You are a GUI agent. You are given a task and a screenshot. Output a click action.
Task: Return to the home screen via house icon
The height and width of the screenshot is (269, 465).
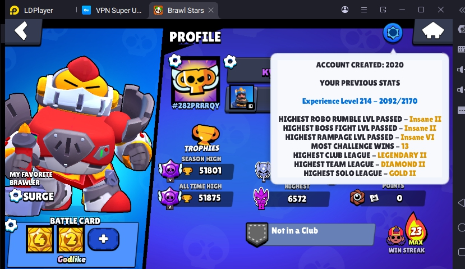click(x=432, y=30)
